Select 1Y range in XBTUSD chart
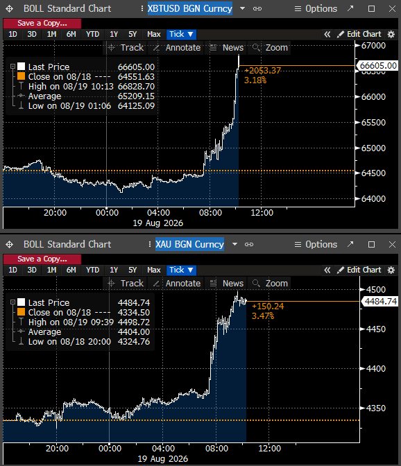The image size is (401, 466). click(x=114, y=34)
